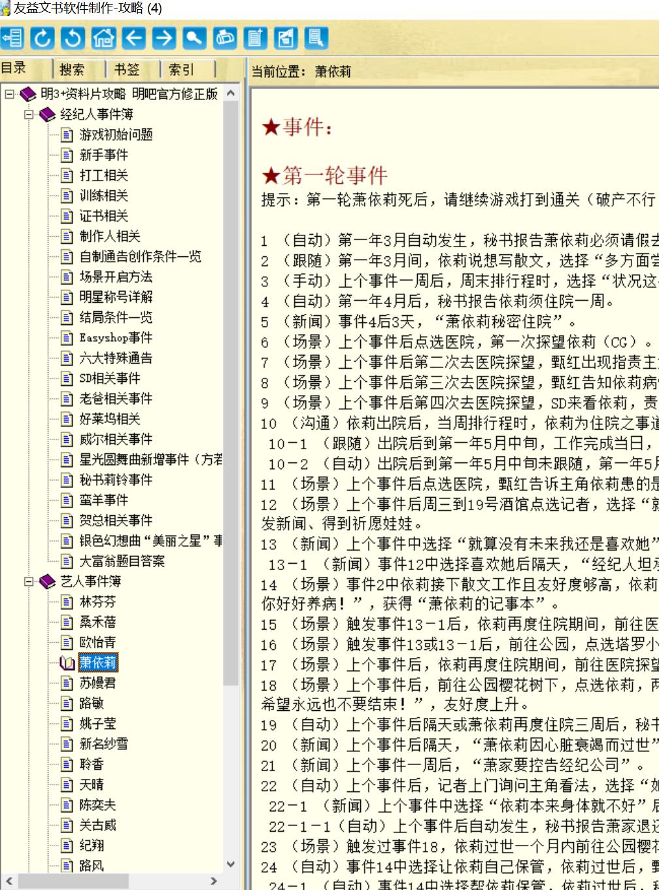Select the 苏嫚君 entry in tree
This screenshot has width=659, height=890.
pyautogui.click(x=97, y=683)
